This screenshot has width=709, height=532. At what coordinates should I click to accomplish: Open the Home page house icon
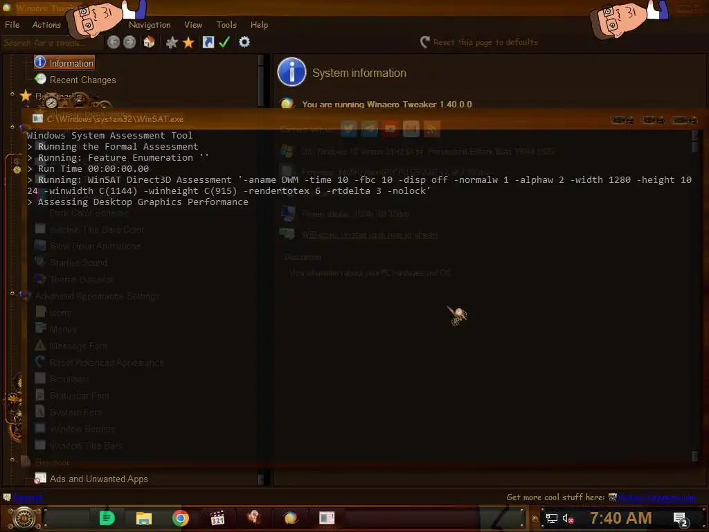click(150, 42)
